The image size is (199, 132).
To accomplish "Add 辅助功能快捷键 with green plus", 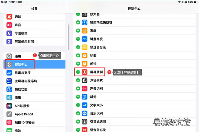I will coord(78,22).
